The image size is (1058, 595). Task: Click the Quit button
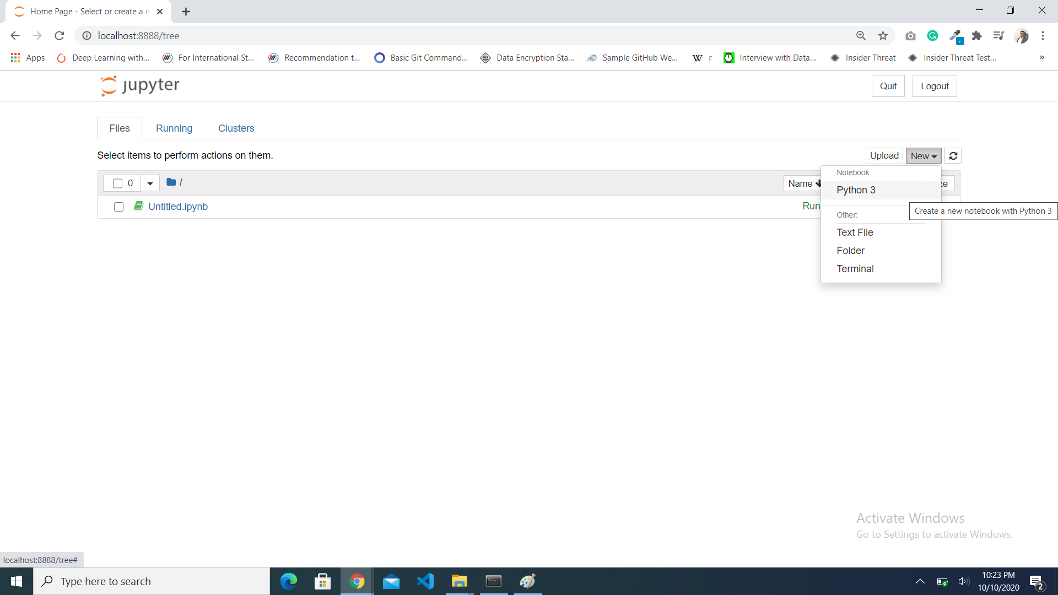tap(888, 86)
